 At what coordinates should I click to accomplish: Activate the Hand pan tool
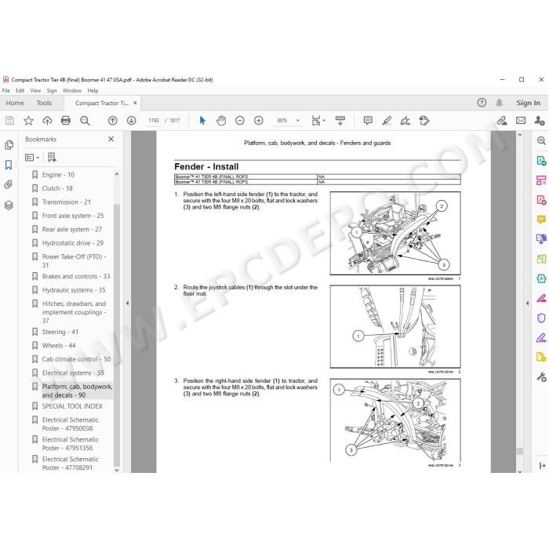[x=221, y=121]
